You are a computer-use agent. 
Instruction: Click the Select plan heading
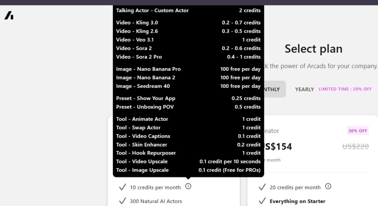point(313,49)
